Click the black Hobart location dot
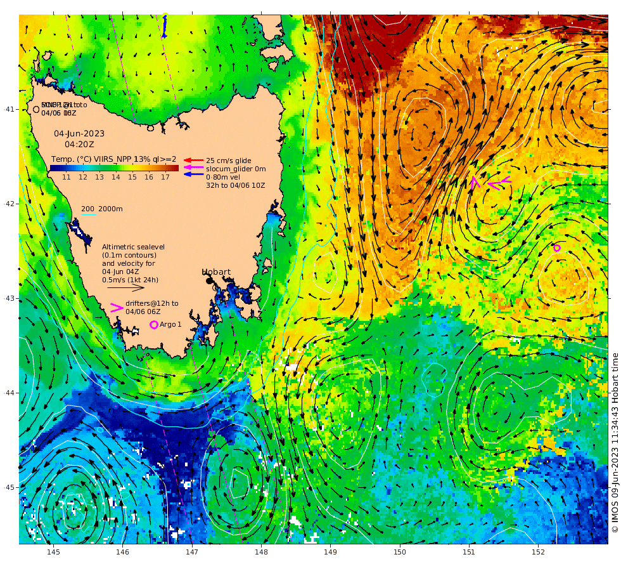Screen dimensions: 621x571 (x=208, y=280)
